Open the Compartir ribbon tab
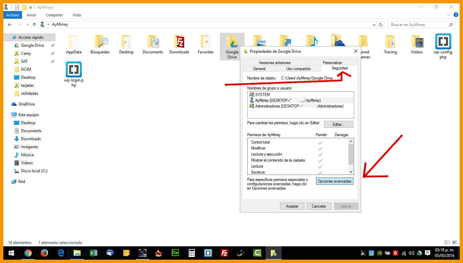This screenshot has height=263, width=463. (x=54, y=15)
